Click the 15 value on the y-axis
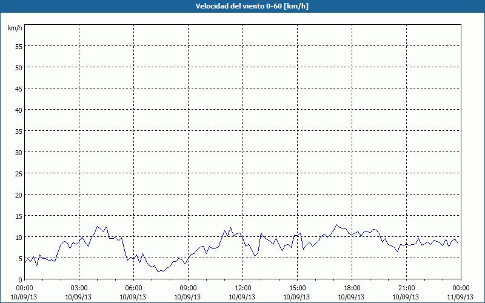485x303 pixels. tap(19, 216)
